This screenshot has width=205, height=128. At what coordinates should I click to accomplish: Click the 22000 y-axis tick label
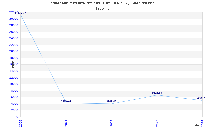click(x=14, y=45)
